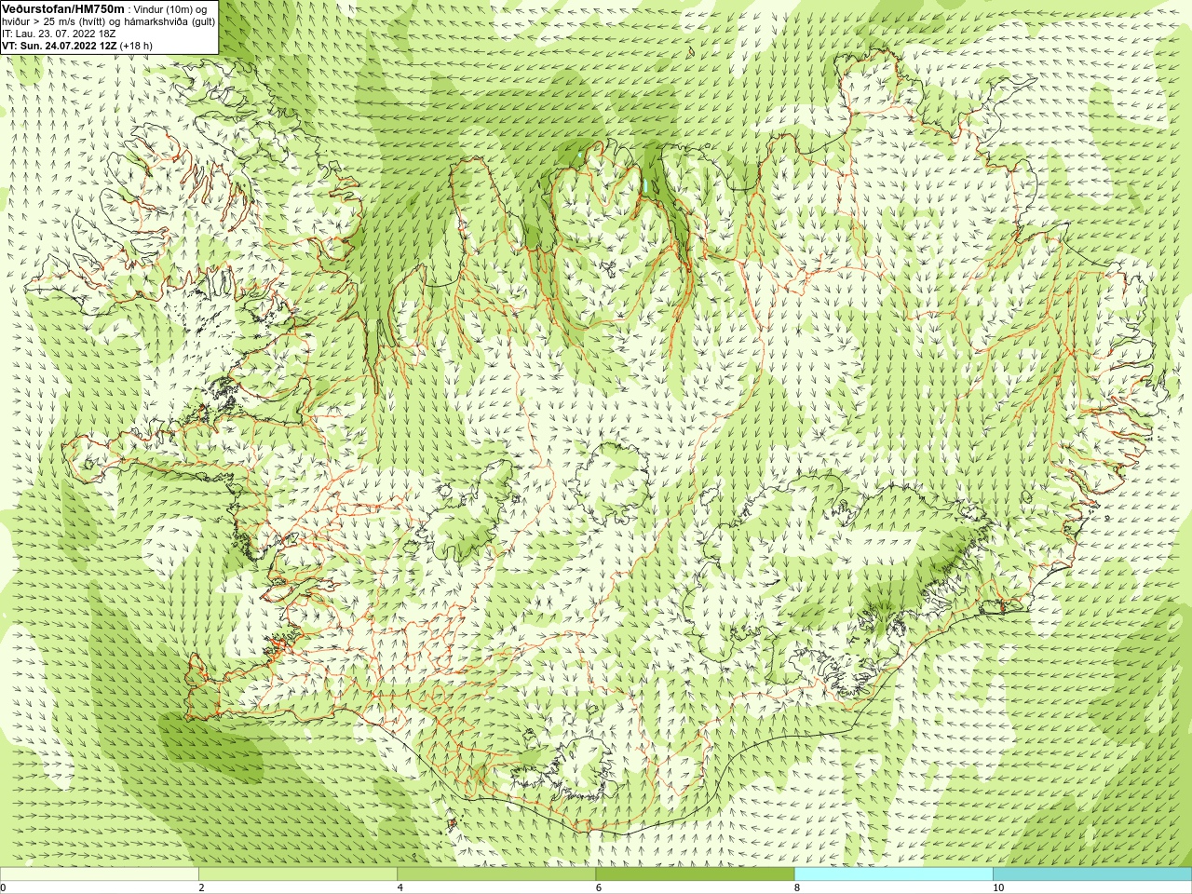The height and width of the screenshot is (894, 1192).
Task: Click the light cyan 8–10 legend swatch
Action: pos(894,874)
